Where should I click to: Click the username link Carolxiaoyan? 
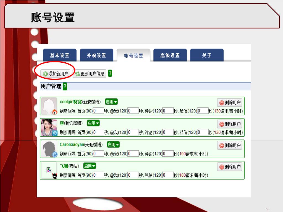click(72, 145)
